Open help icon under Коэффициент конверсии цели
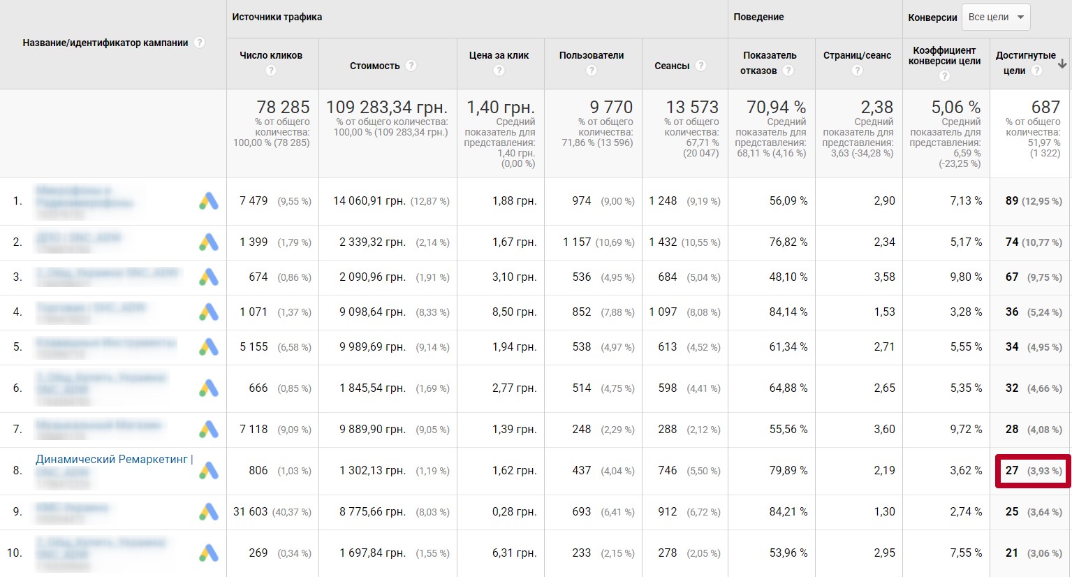1072x577 pixels. [944, 76]
